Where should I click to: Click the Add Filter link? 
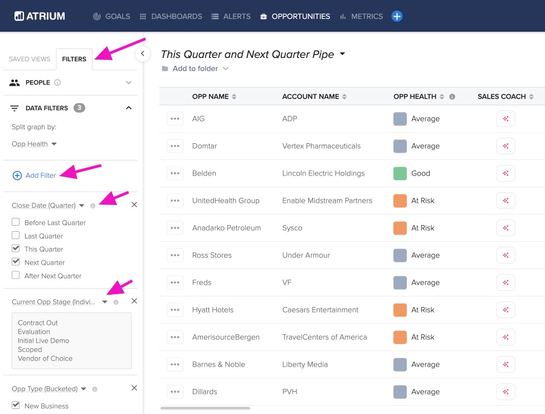(34, 176)
